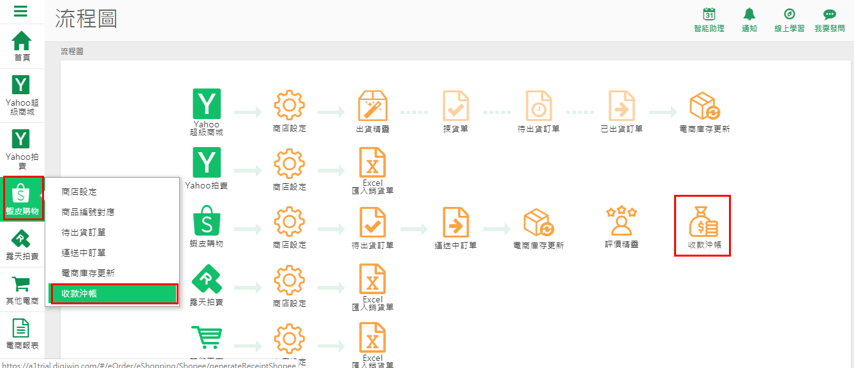Go to the 首頁 home icon
The width and height of the screenshot is (854, 368).
tap(22, 45)
